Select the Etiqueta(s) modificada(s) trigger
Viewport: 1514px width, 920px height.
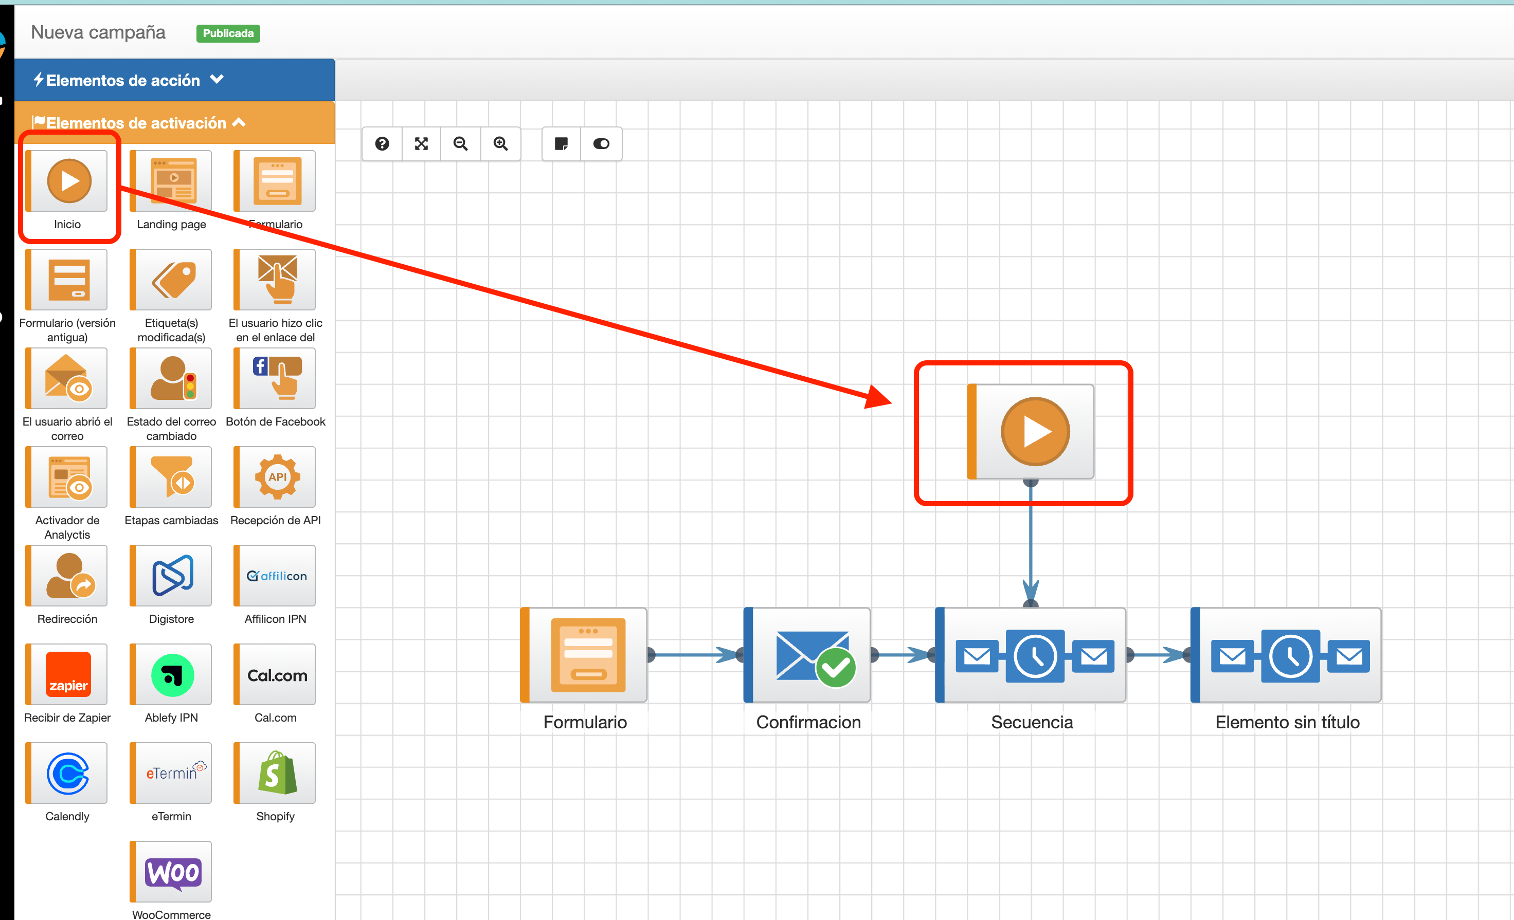pos(173,280)
